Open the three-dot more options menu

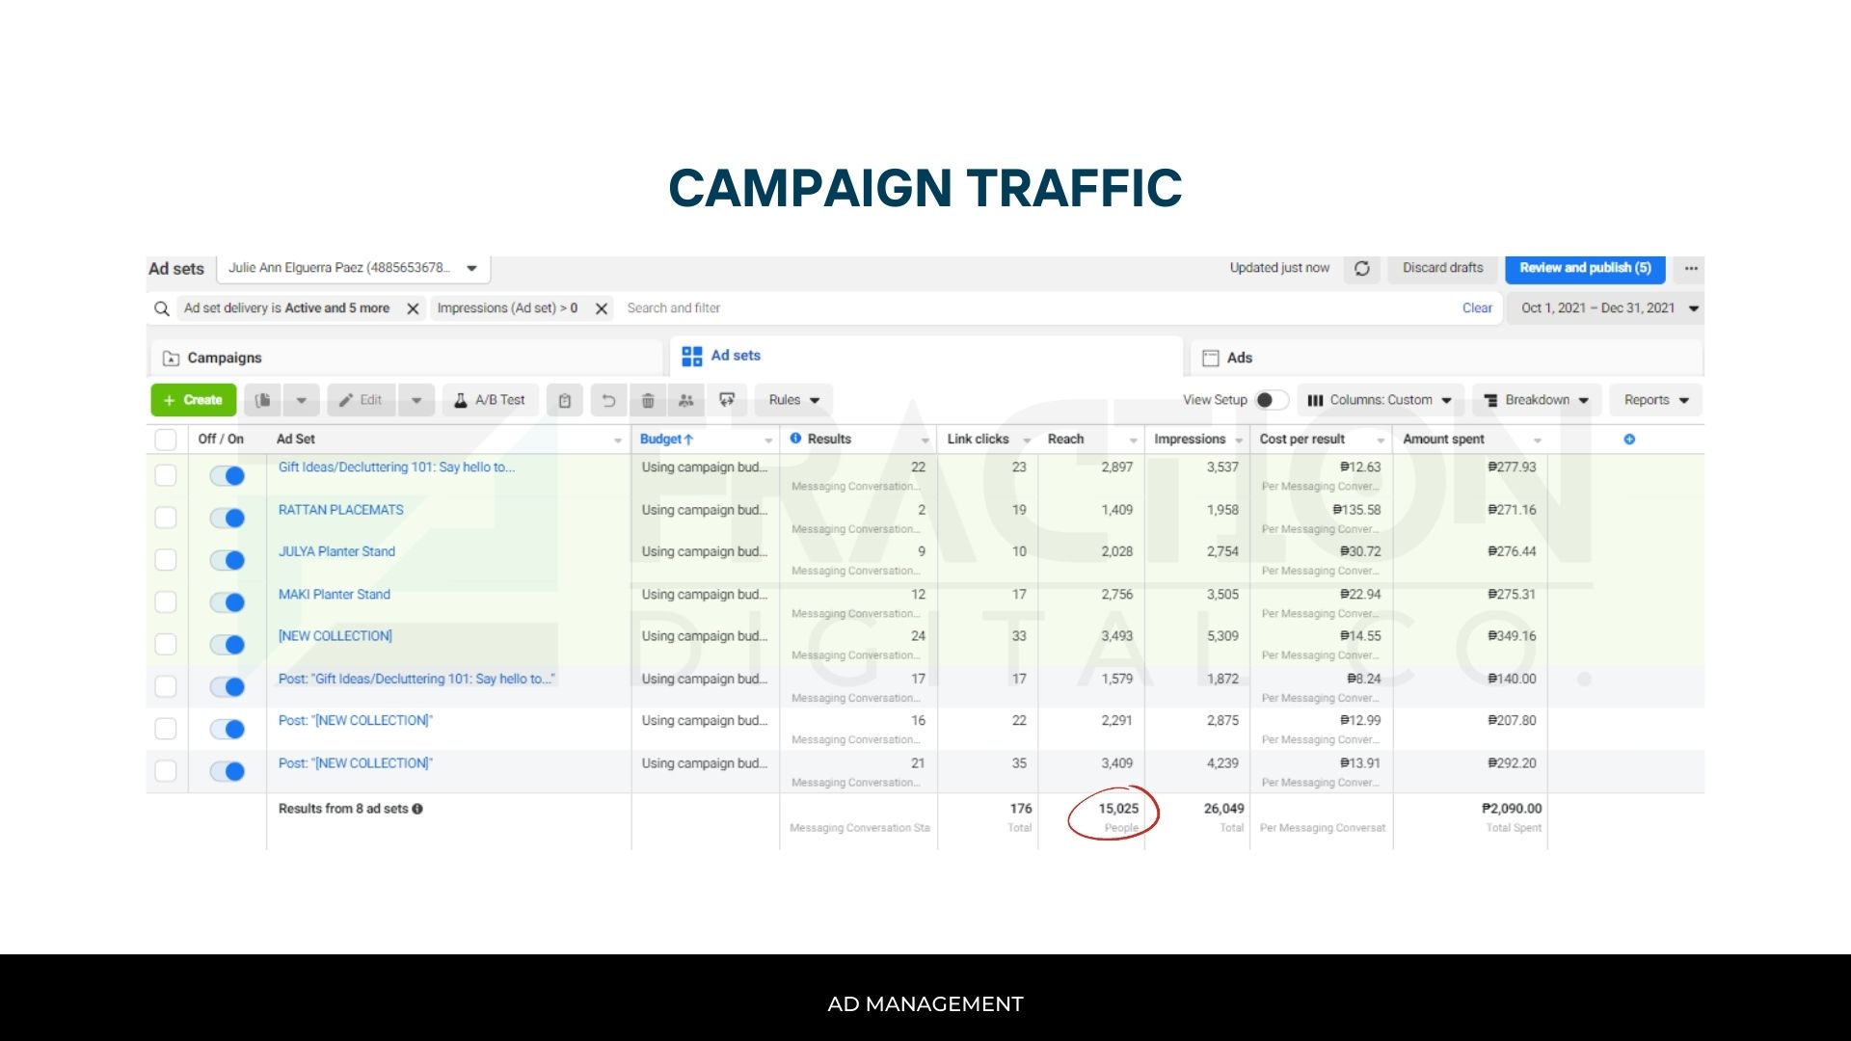point(1691,269)
